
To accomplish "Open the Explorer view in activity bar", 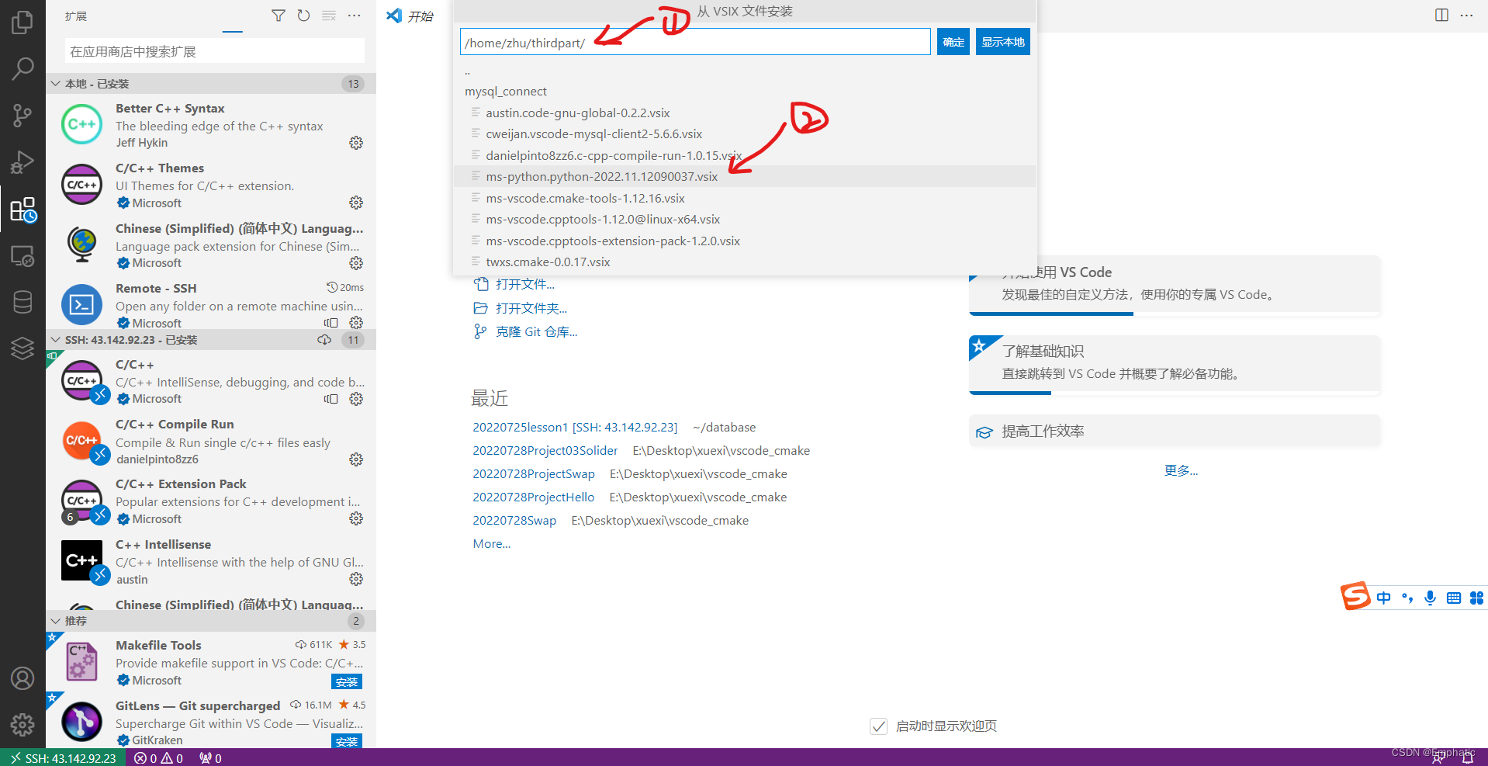I will coord(22,22).
